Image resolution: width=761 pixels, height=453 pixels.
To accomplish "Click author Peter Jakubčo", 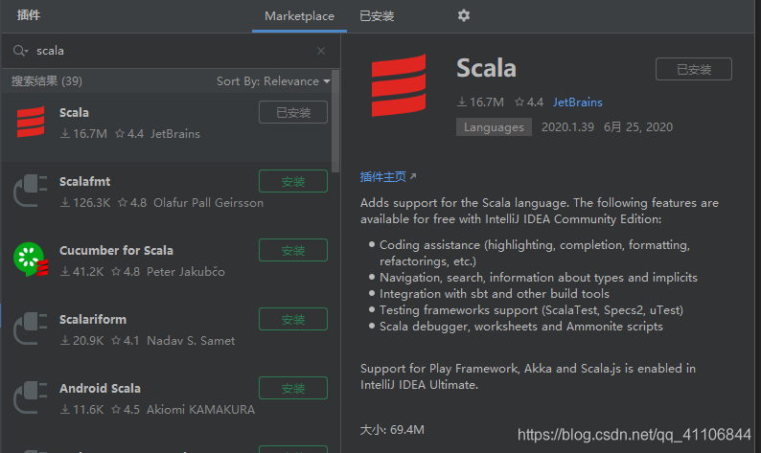I will [x=186, y=272].
